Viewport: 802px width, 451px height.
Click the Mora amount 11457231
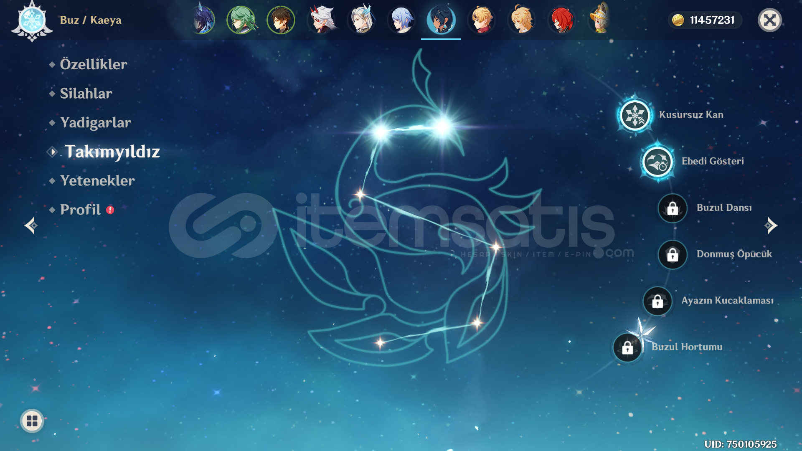(712, 20)
